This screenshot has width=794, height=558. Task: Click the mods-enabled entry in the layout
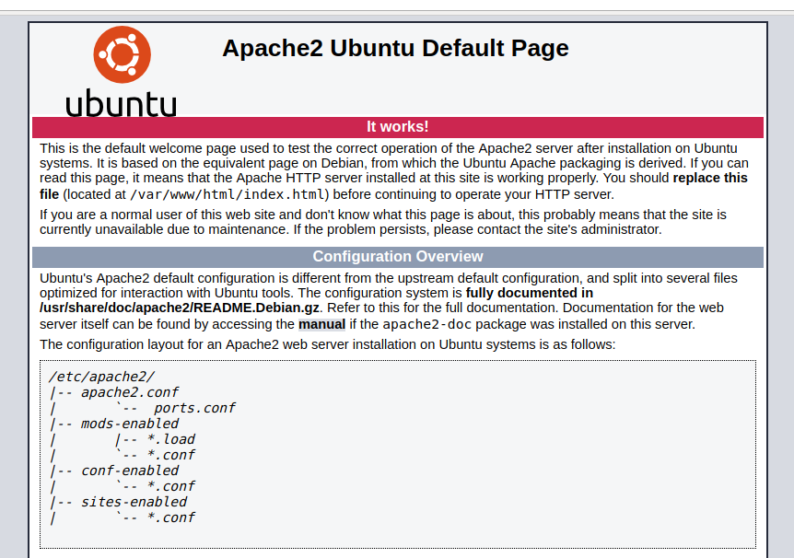point(130,424)
